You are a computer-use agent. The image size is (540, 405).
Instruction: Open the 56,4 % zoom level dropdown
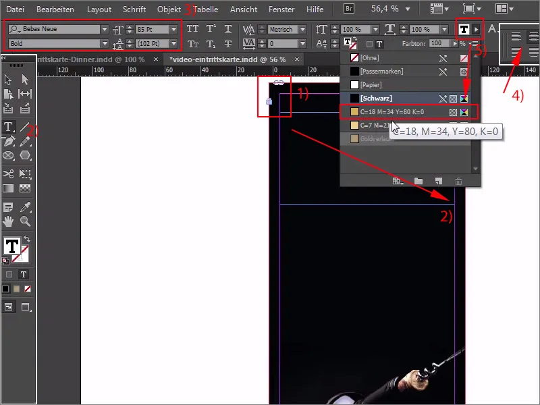(408, 9)
